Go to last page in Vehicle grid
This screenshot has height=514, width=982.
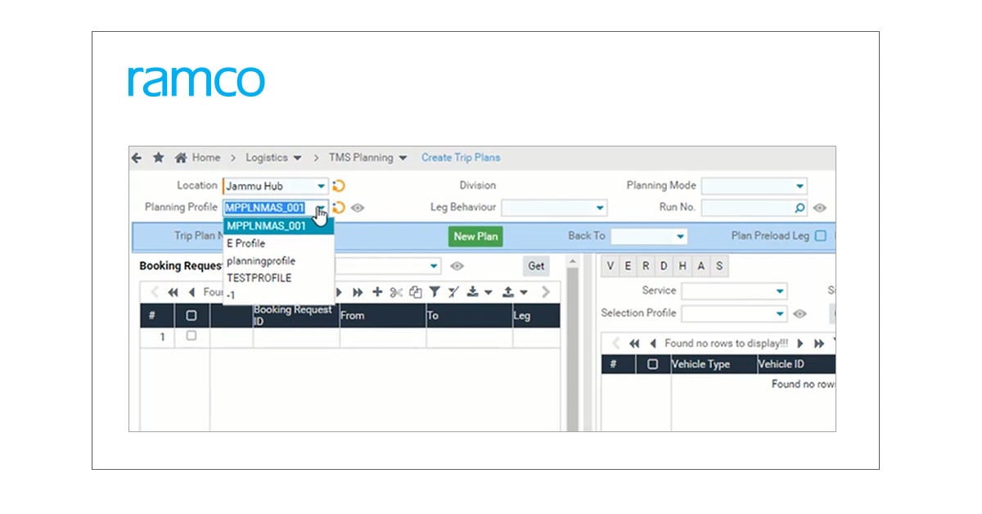(x=819, y=344)
